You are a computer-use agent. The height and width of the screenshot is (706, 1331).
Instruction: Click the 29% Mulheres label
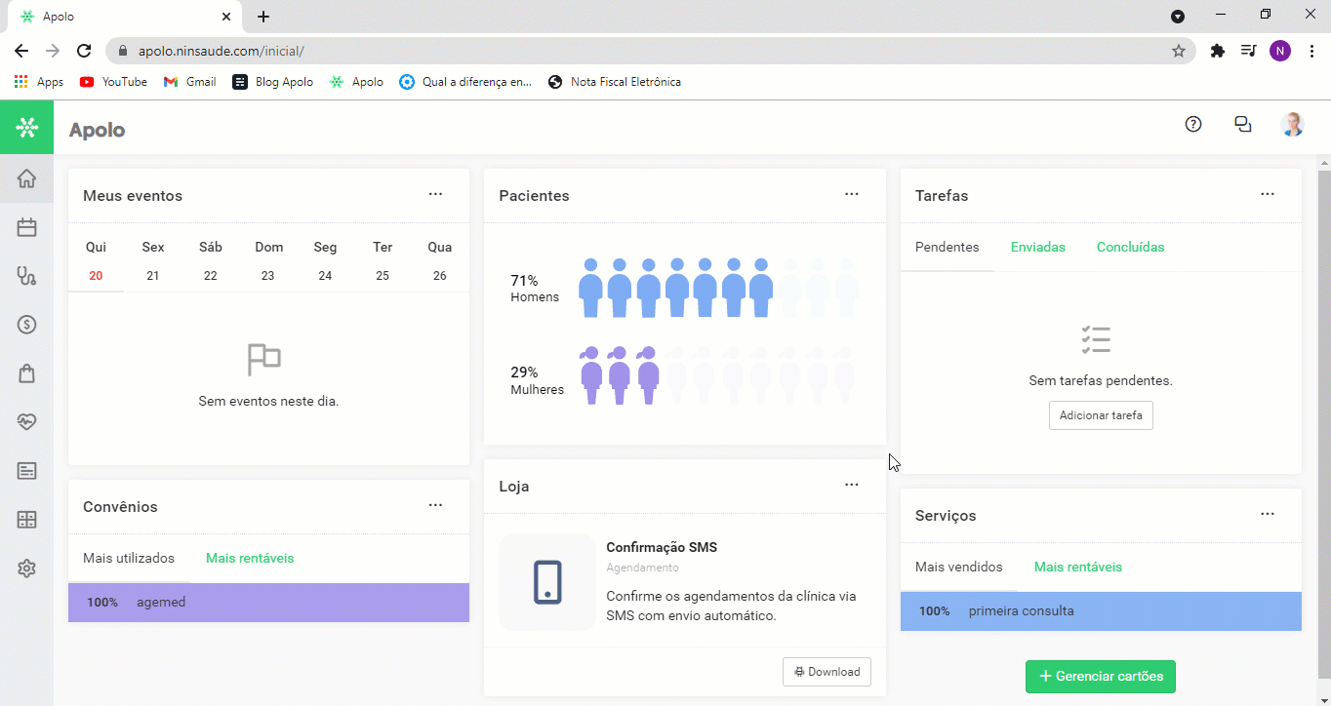click(x=537, y=380)
